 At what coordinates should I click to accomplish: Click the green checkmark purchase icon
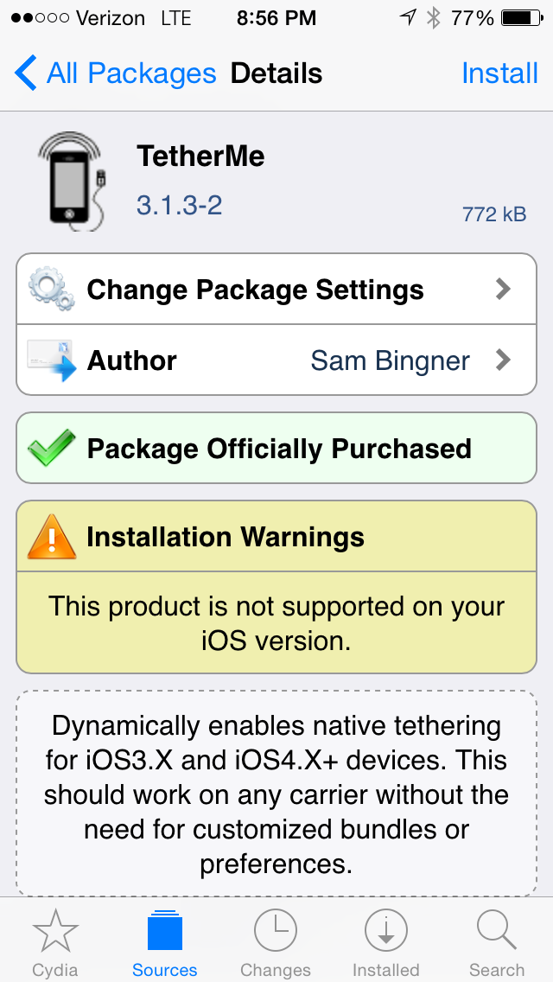click(51, 449)
